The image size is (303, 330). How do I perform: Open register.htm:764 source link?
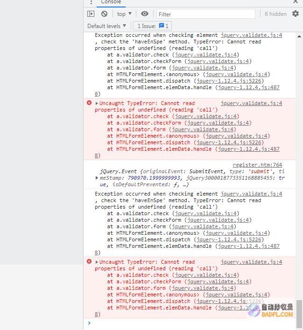click(x=257, y=165)
